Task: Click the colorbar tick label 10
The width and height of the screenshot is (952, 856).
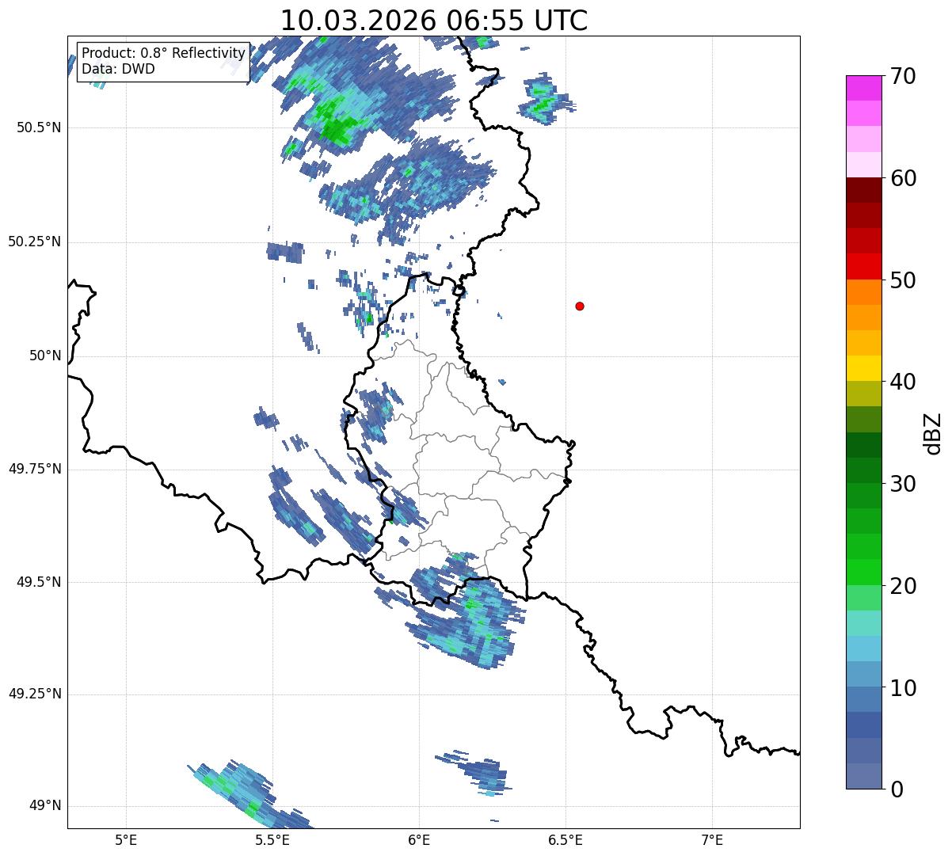Action: click(x=904, y=689)
